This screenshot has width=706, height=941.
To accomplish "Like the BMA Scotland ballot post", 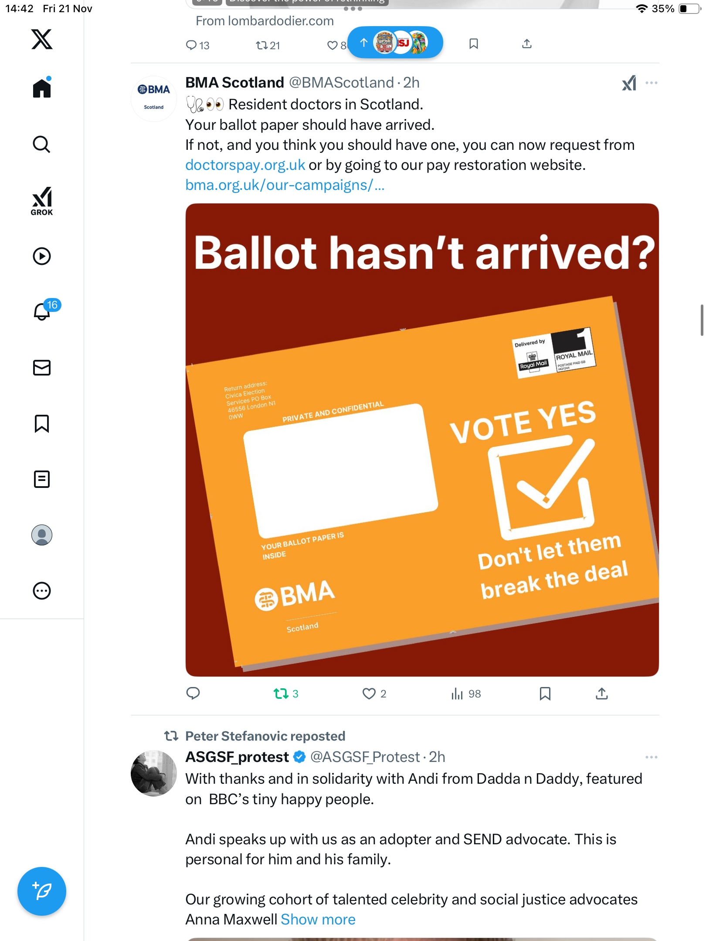I will click(369, 694).
